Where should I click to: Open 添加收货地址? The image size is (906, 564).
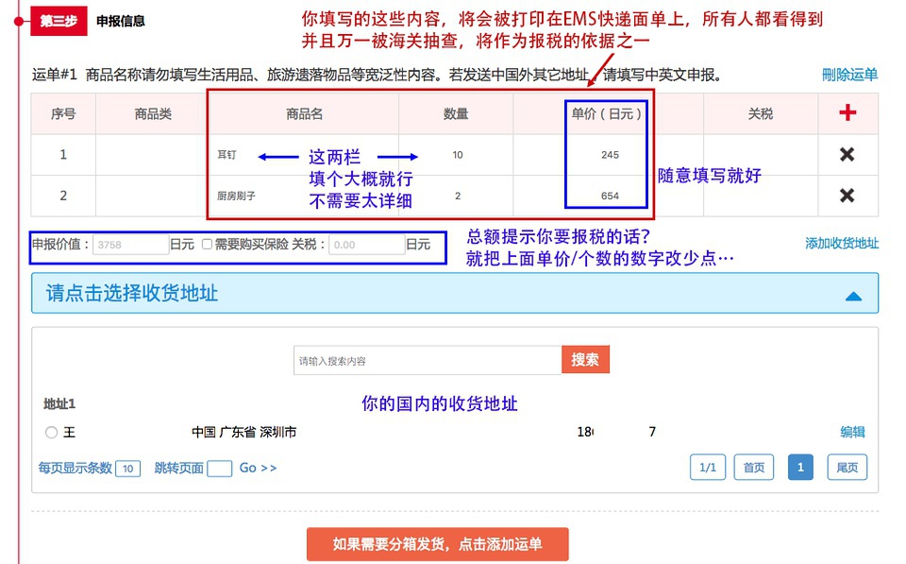(843, 244)
